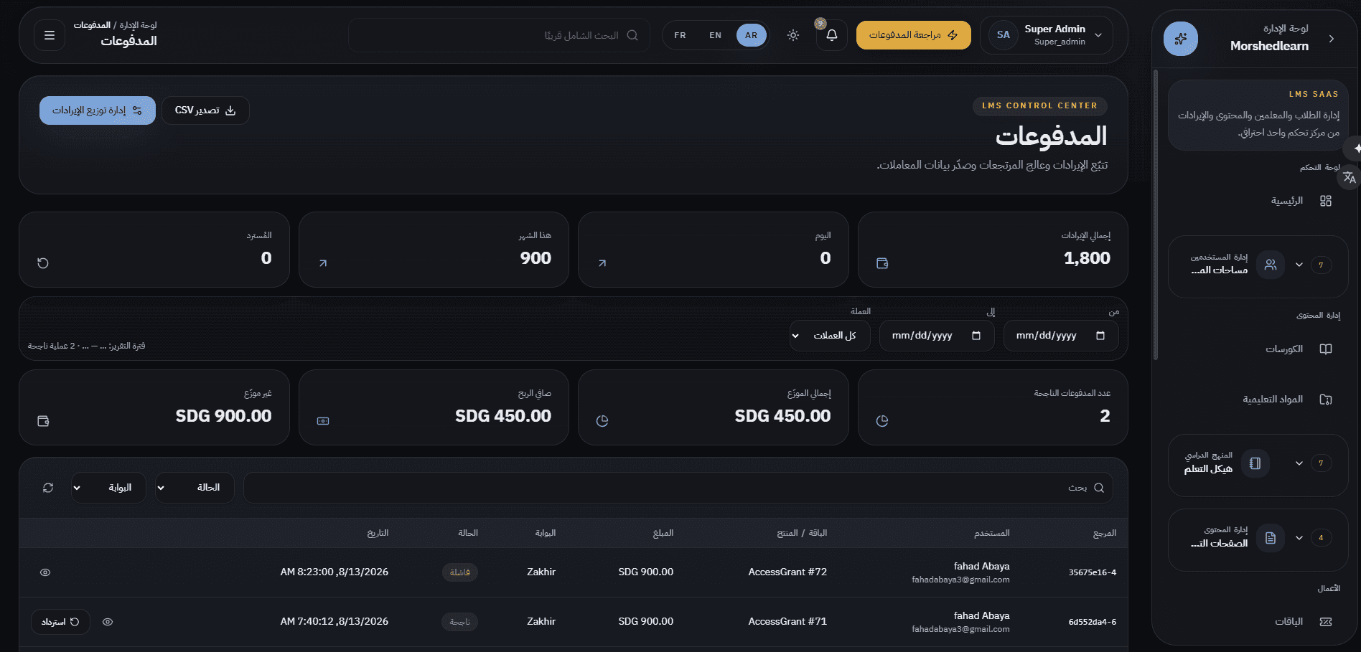Switch language to FR
Screen dimensions: 1361x652
tap(680, 35)
